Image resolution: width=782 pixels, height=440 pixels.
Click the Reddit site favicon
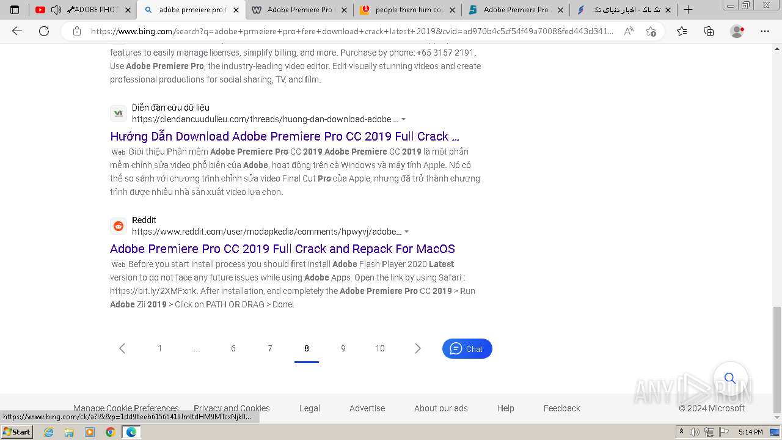point(119,226)
